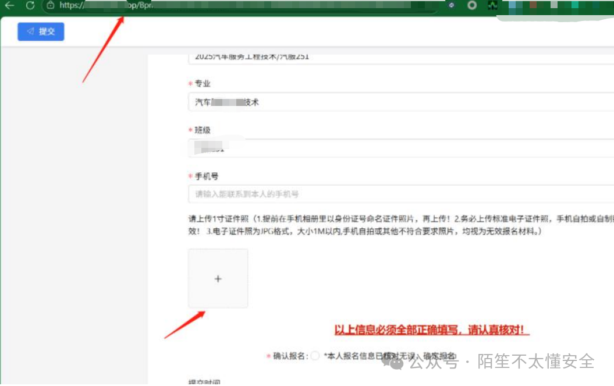Image resolution: width=614 pixels, height=386 pixels.
Task: Click the green heartbeat extension icon
Action: pyautogui.click(x=493, y=5)
